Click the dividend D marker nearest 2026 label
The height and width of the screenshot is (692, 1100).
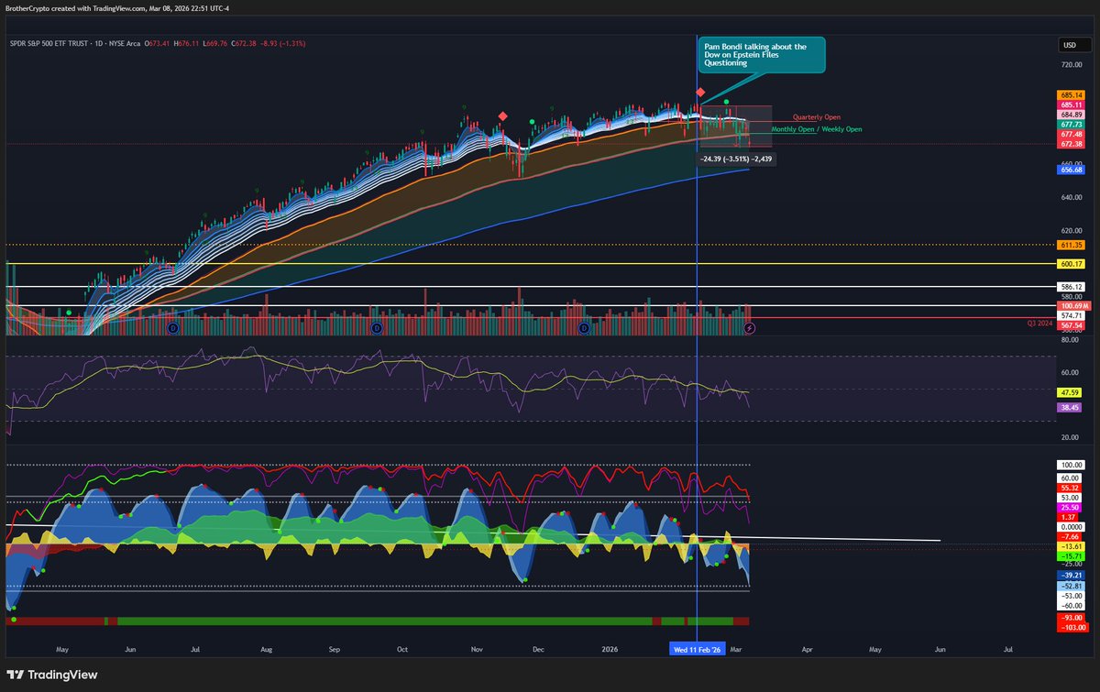click(x=585, y=327)
